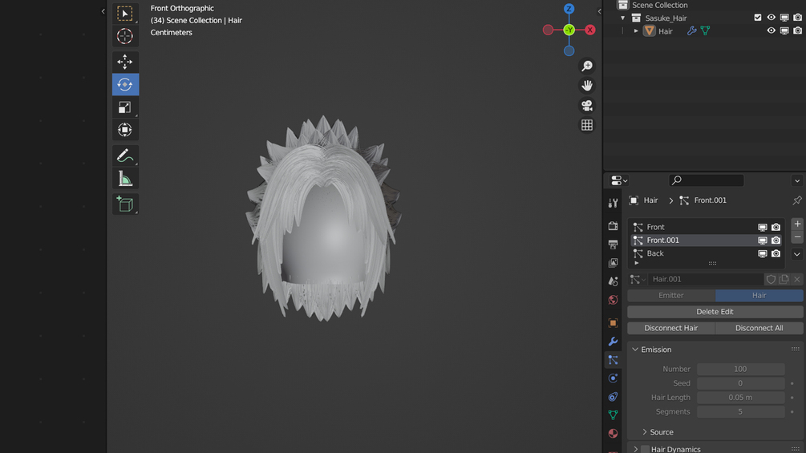806x453 pixels.
Task: Click Hair's modifier wrench icon in outliner
Action: 692,30
